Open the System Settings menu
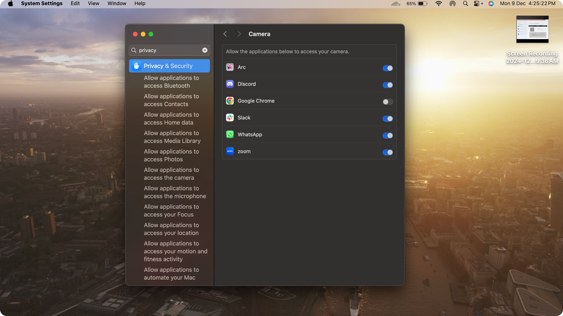 pos(42,4)
